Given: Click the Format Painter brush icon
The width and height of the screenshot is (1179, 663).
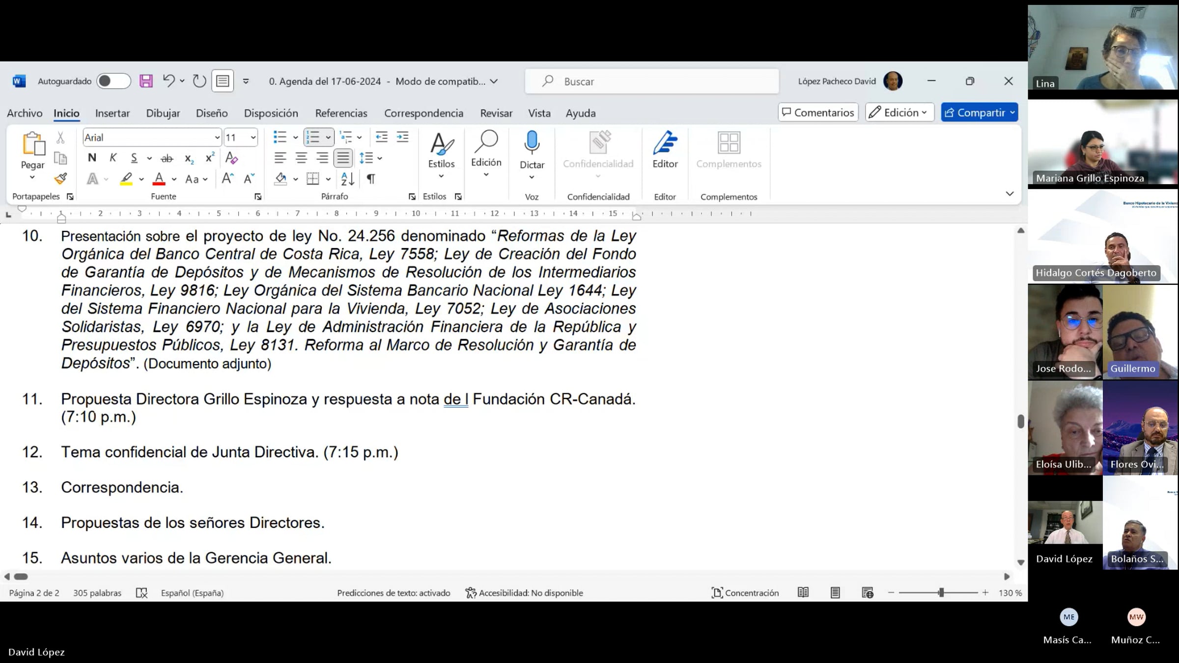Looking at the screenshot, I should pos(60,179).
